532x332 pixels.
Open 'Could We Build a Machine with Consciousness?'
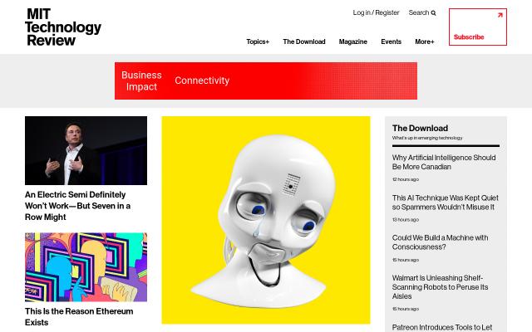pyautogui.click(x=440, y=242)
